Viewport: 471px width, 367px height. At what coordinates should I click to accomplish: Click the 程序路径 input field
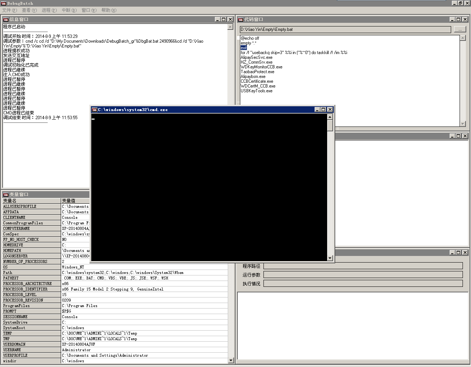tap(363, 266)
